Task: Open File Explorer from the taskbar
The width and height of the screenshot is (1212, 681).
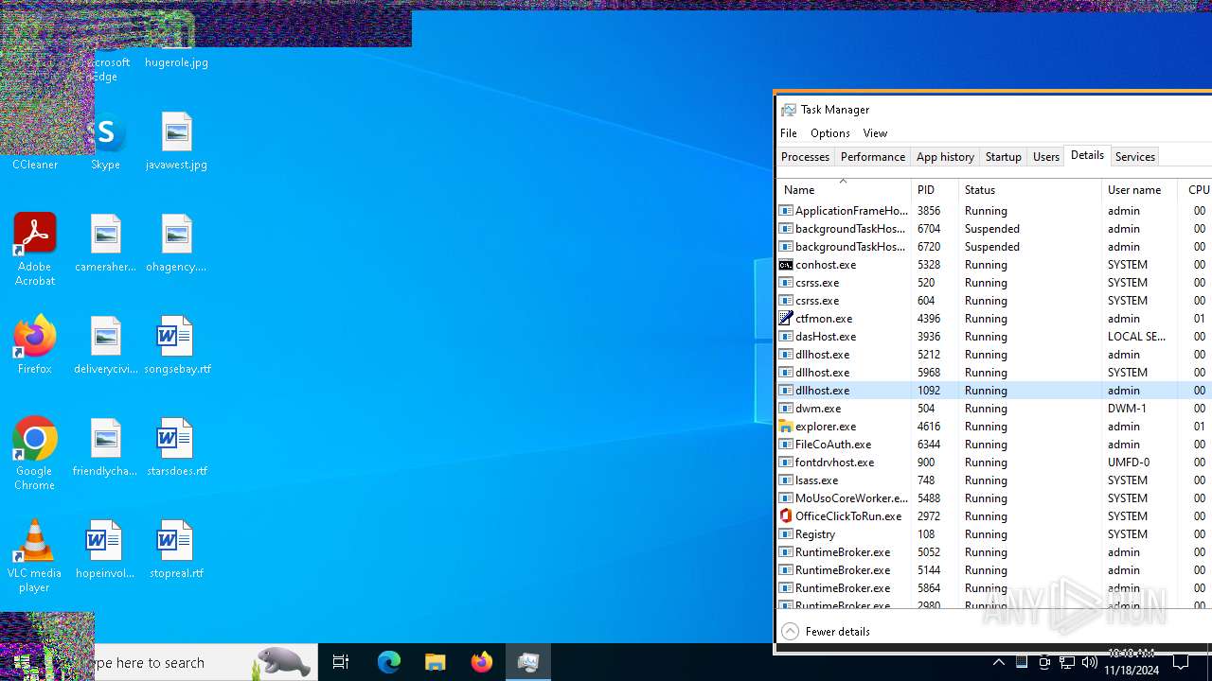Action: 435,662
